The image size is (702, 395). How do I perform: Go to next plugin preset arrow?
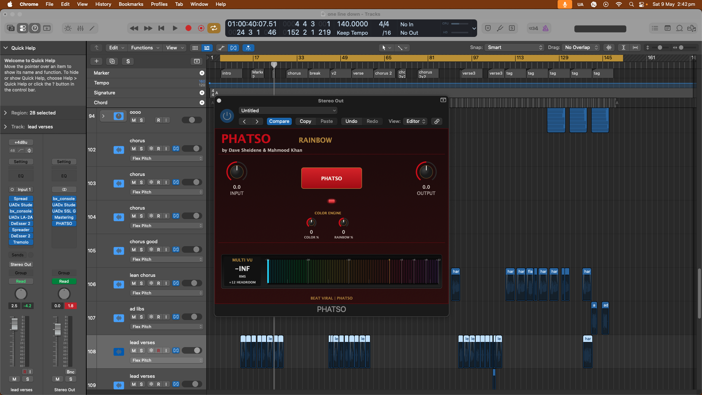click(x=257, y=121)
